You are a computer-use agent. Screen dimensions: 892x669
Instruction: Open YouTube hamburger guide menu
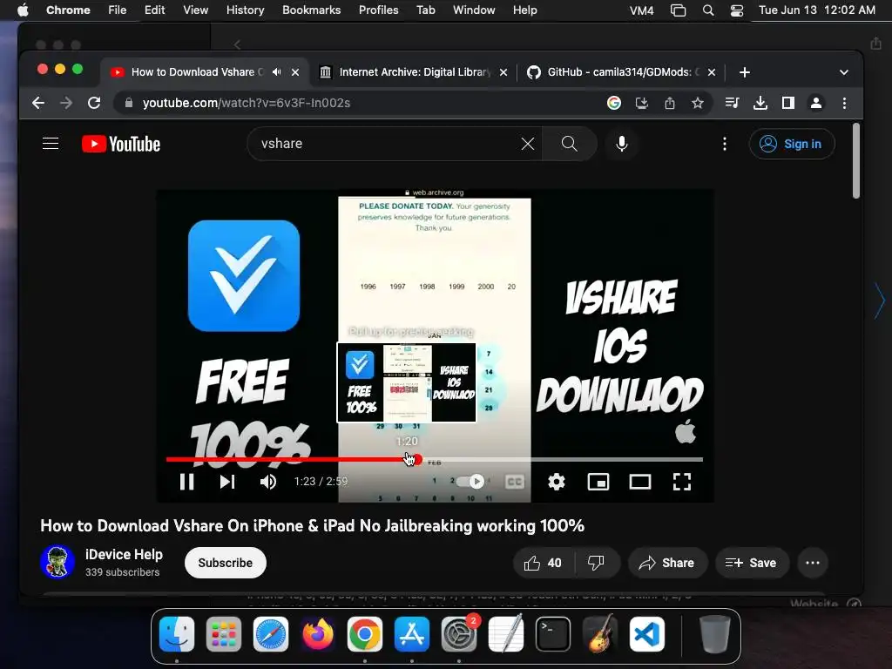pos(51,144)
